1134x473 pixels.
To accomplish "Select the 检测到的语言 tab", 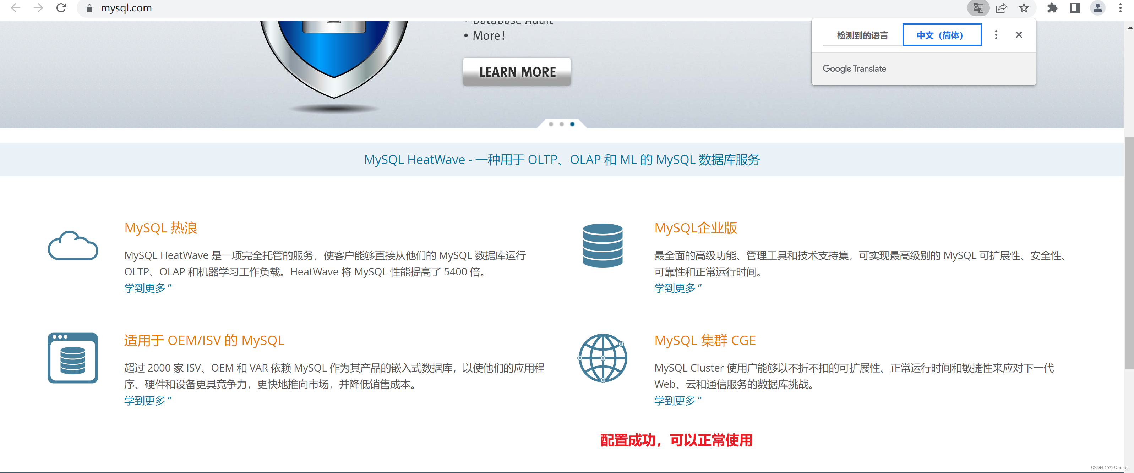I will click(862, 35).
